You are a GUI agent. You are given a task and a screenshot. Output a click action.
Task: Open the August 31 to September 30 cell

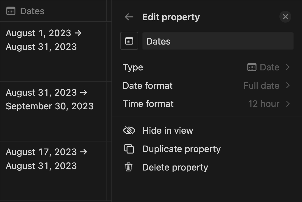[x=53, y=111]
